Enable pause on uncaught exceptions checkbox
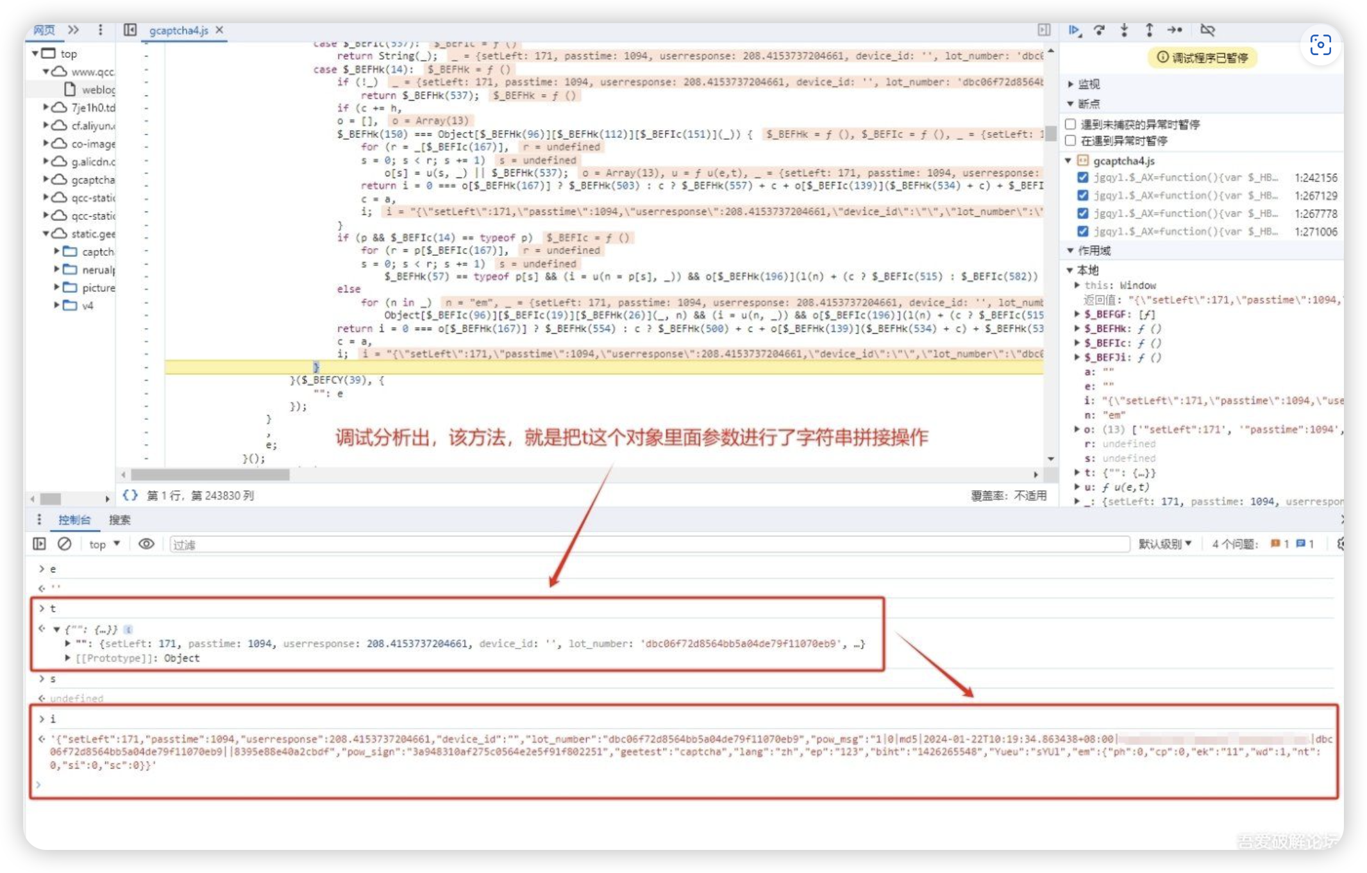Screen dimensions: 1367x873 pos(1070,124)
